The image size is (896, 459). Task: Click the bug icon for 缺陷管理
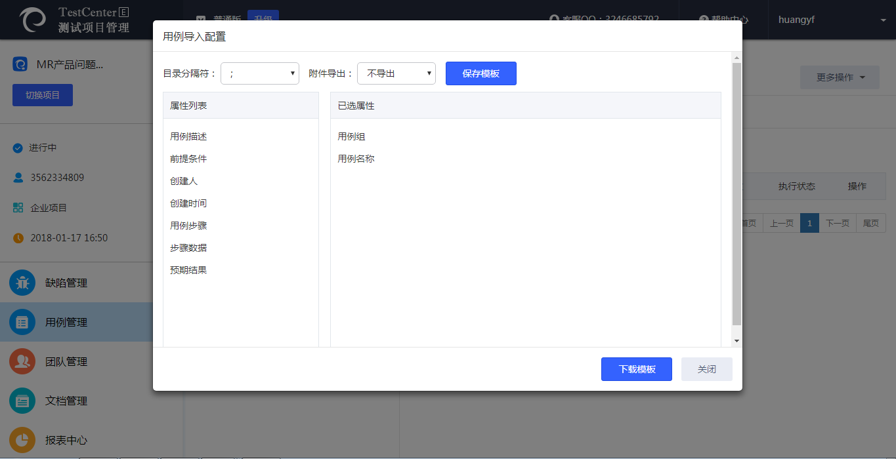(x=22, y=283)
